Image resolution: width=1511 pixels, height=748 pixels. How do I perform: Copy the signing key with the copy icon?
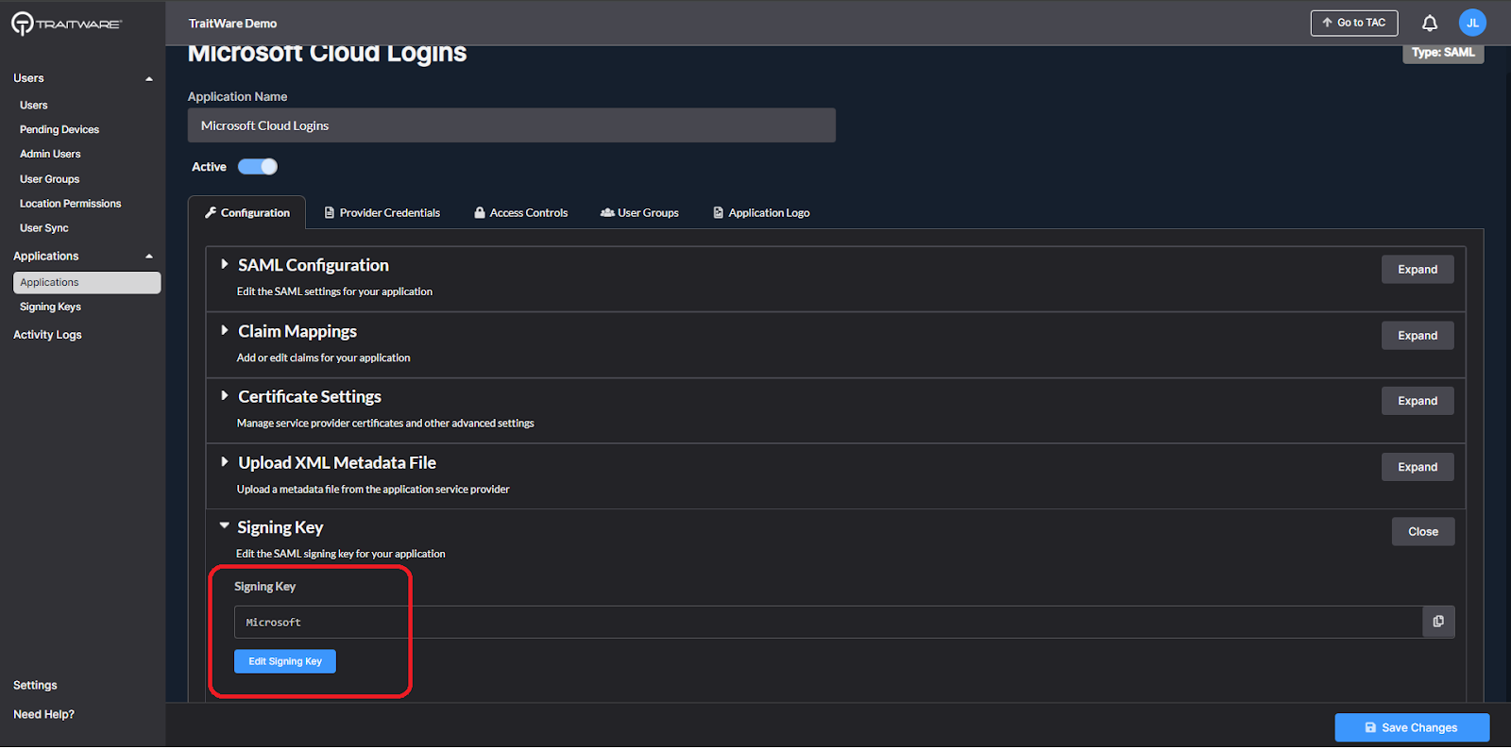pos(1438,622)
